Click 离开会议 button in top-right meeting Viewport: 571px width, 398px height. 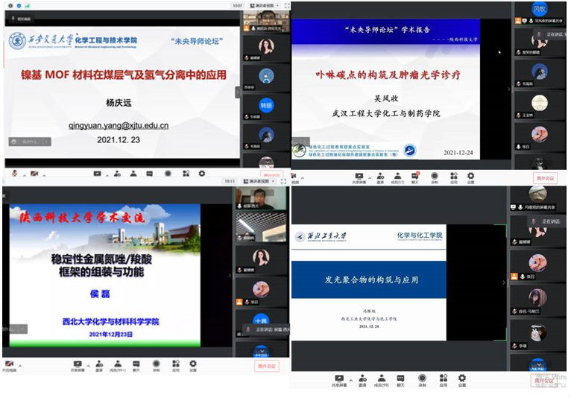(x=545, y=178)
